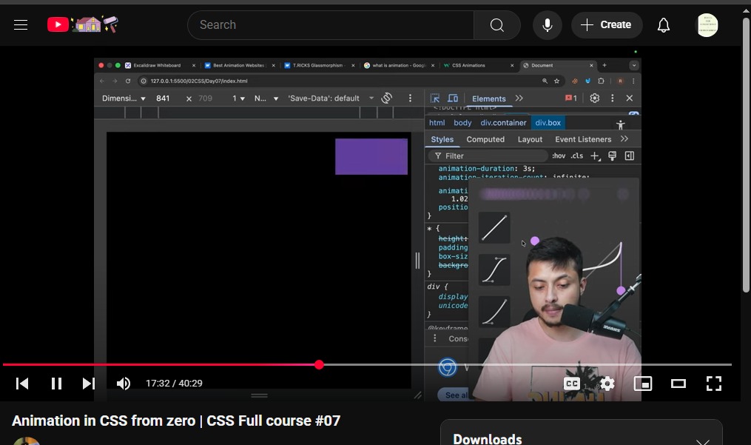The width and height of the screenshot is (751, 445).
Task: Toggle the device toolbar icon
Action: (453, 98)
